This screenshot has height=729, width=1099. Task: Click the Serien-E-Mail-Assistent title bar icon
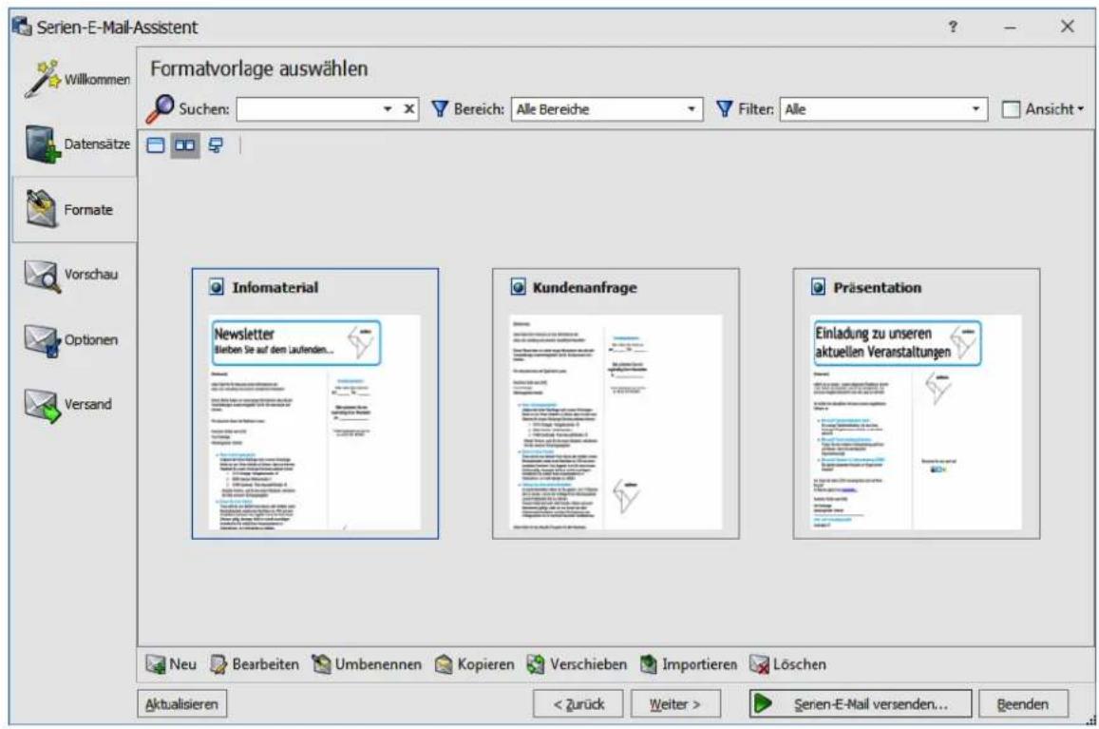coord(22,27)
